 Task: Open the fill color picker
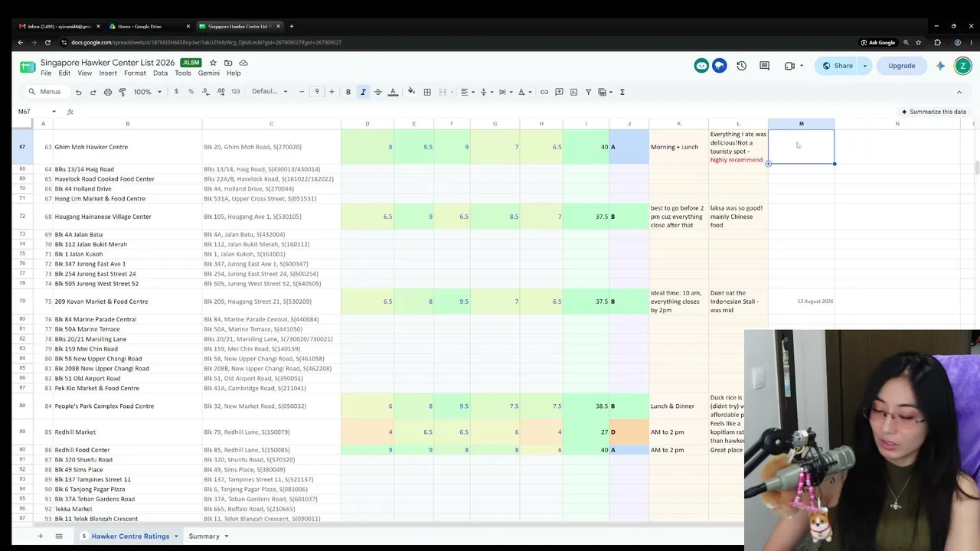411,92
